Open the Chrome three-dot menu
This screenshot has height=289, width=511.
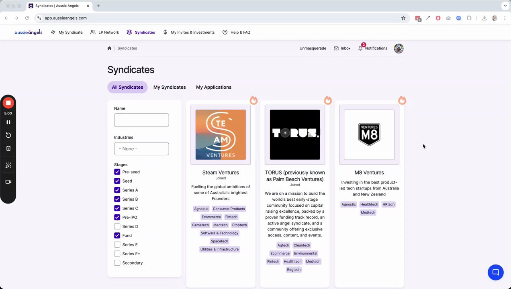(x=505, y=18)
